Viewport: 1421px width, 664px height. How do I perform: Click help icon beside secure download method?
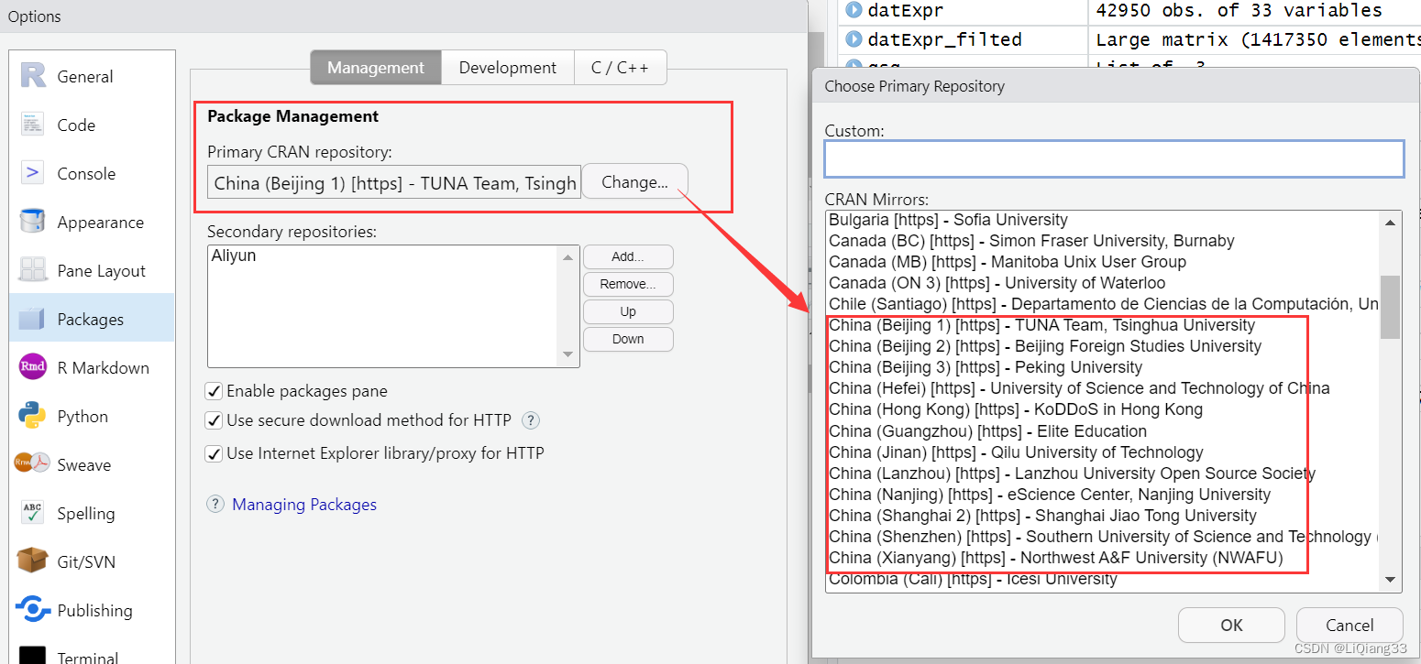(x=530, y=420)
